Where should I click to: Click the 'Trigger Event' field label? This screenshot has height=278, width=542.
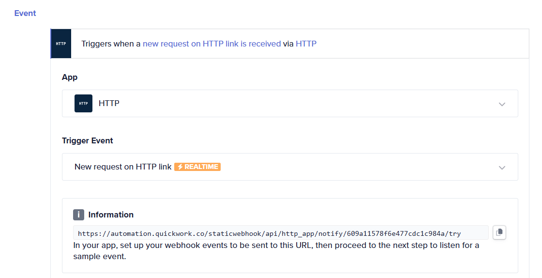point(88,141)
